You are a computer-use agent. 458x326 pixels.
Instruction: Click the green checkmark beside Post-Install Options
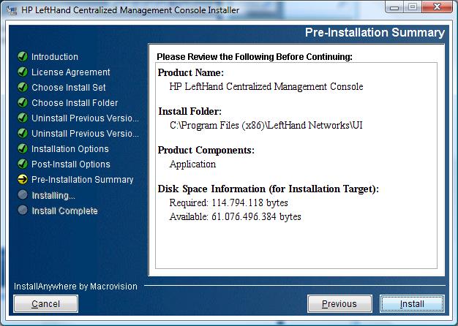coord(23,164)
